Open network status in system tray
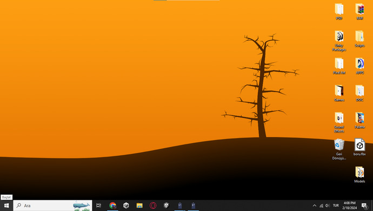The width and height of the screenshot is (373, 211). click(x=321, y=206)
